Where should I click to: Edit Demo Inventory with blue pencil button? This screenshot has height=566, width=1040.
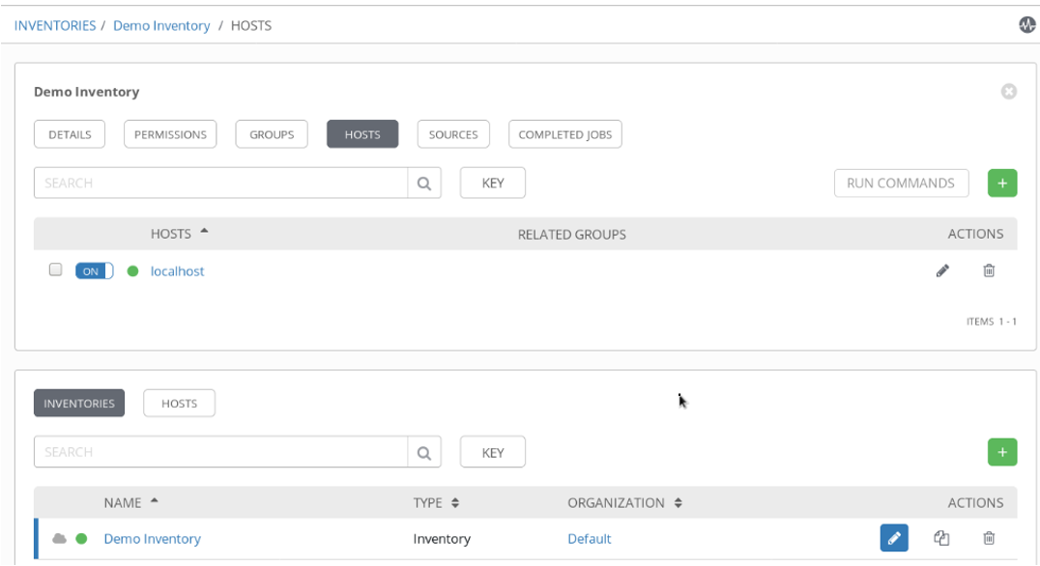coord(894,538)
